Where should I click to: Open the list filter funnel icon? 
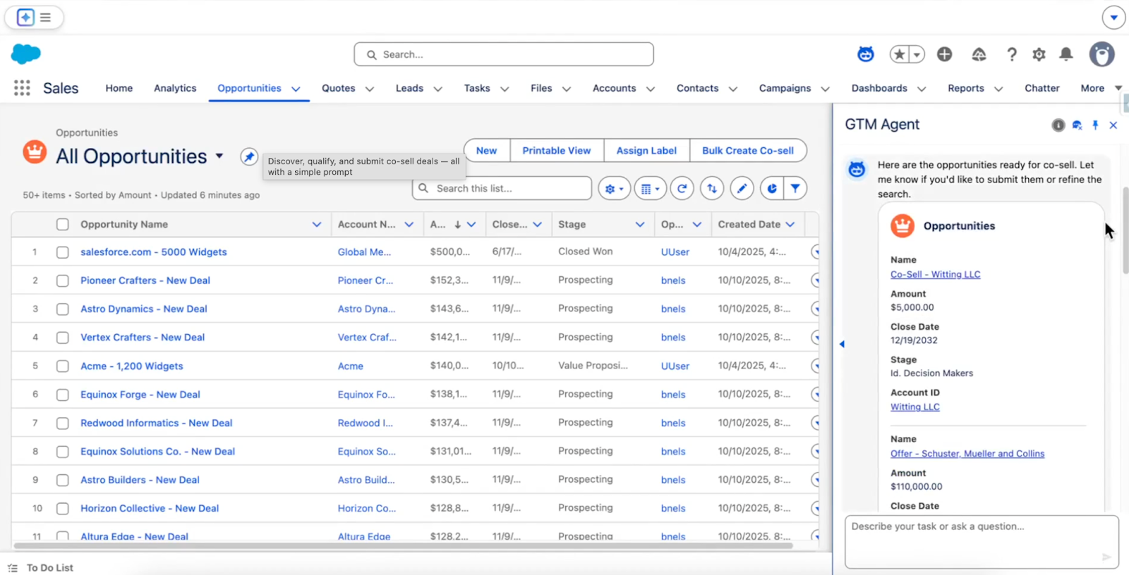click(795, 189)
